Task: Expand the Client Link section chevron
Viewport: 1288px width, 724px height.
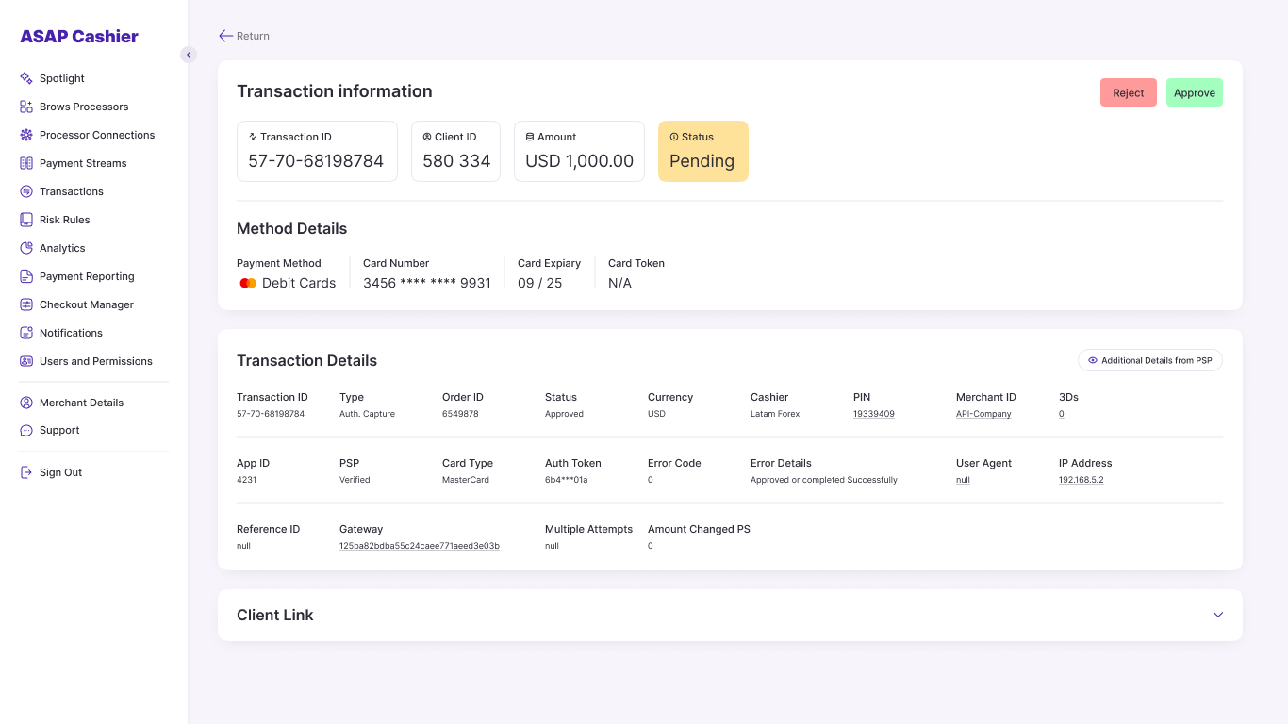Action: point(1218,615)
